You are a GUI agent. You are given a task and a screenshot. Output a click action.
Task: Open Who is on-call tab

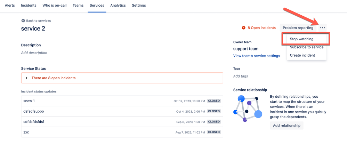[55, 5]
